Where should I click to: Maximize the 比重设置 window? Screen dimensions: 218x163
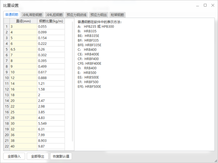tap(205, 5)
